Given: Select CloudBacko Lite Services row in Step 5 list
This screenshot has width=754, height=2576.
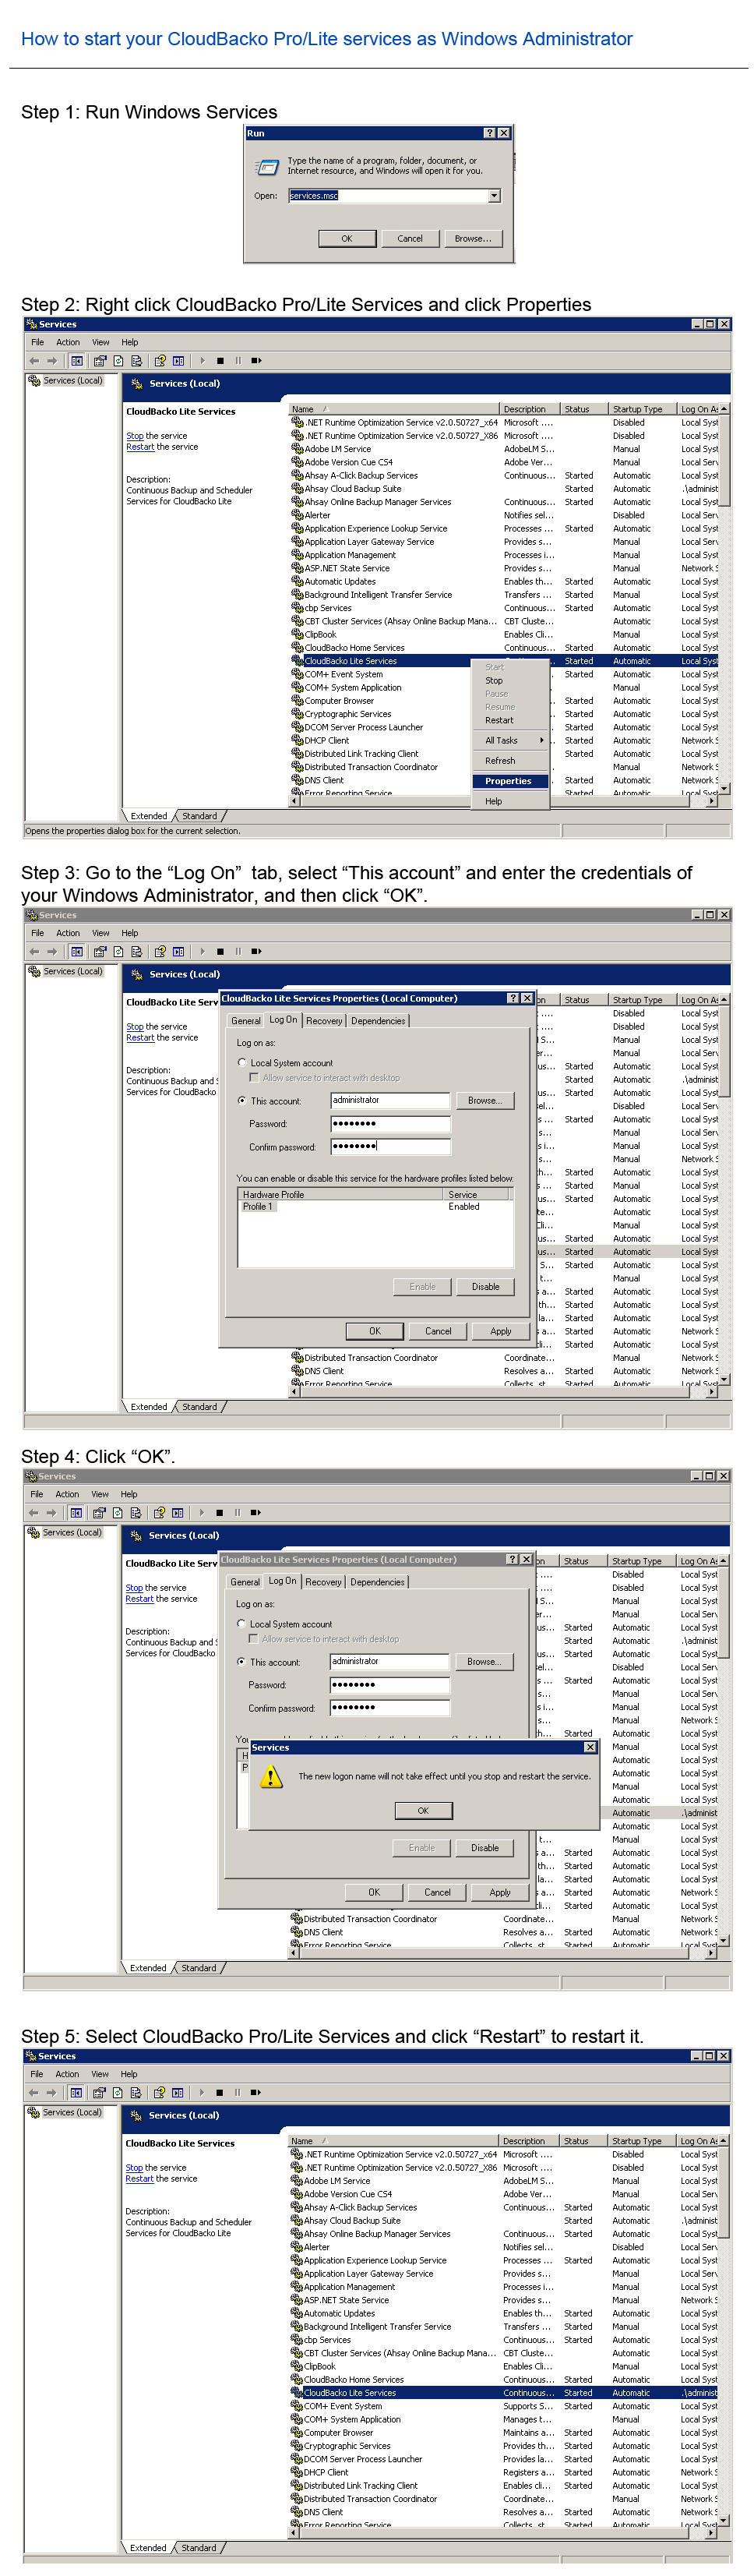Looking at the screenshot, I should tap(503, 2393).
